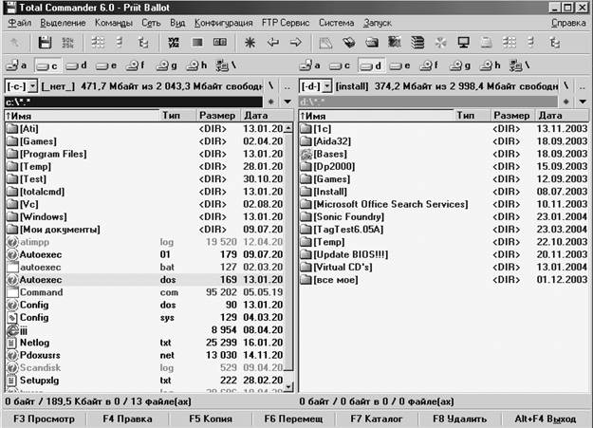Image resolution: width=593 pixels, height=428 pixels.
Task: Click the dark square toolbar icon
Action: click(197, 43)
